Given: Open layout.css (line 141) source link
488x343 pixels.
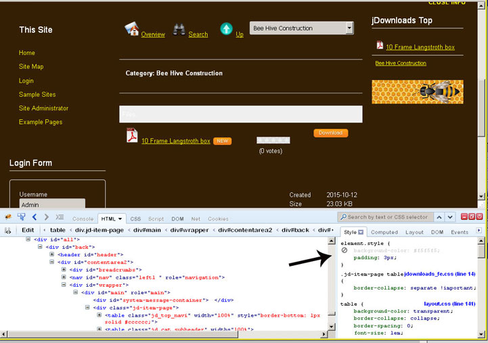Looking at the screenshot, I should tap(449, 304).
